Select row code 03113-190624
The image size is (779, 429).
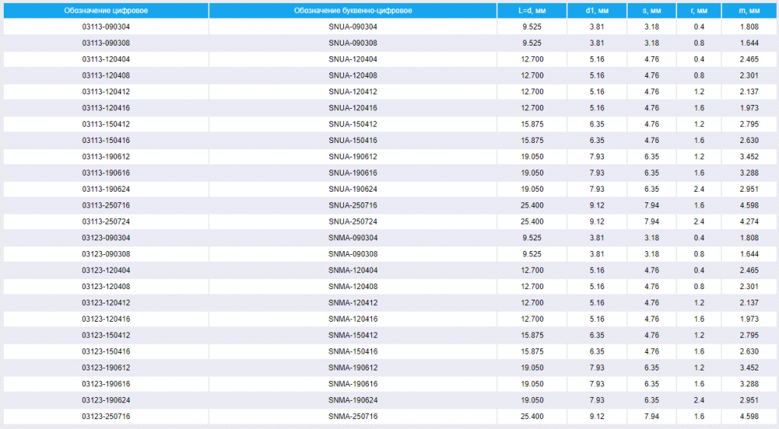click(106, 189)
